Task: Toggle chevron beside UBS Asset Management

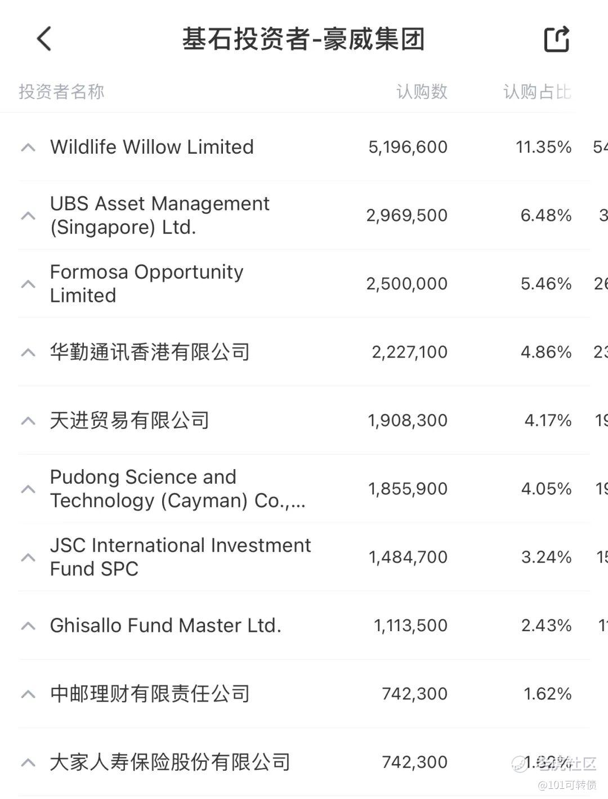Action: tap(28, 216)
